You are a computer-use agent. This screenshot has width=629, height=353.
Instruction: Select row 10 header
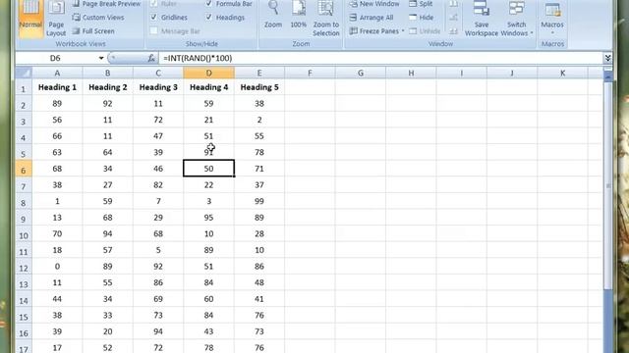pos(24,234)
